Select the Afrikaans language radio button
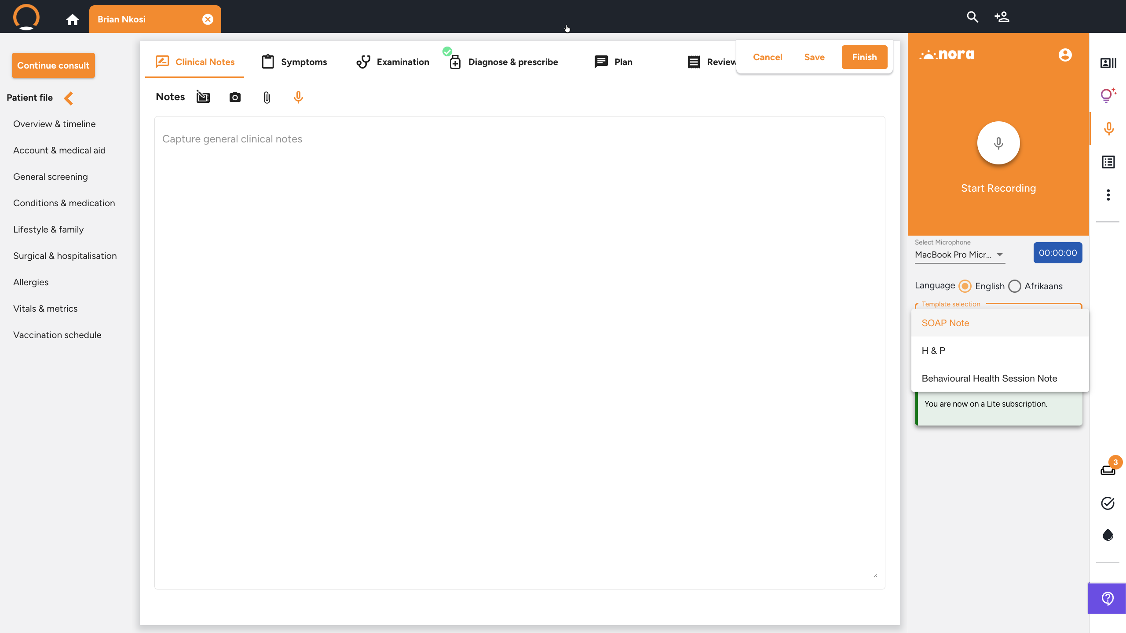The height and width of the screenshot is (633, 1126). click(x=1015, y=286)
